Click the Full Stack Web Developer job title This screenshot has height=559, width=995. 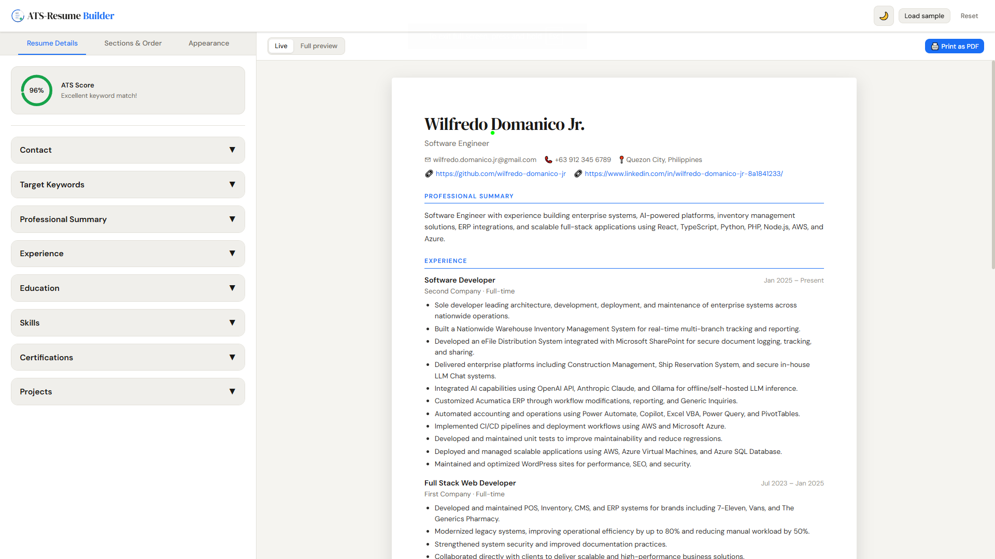[470, 483]
